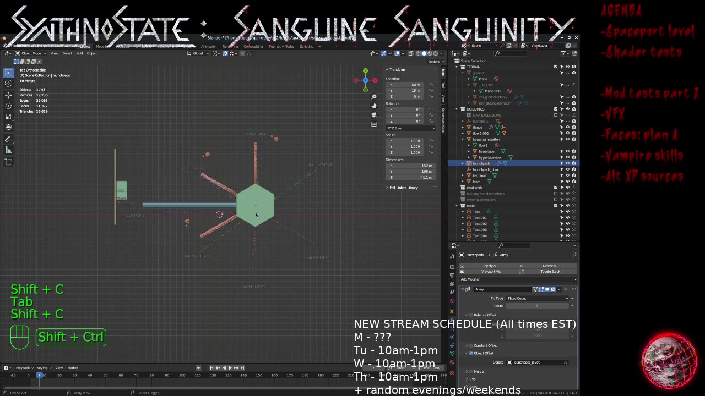The height and width of the screenshot is (396, 705).
Task: Select the Transform tool
Action: point(8,127)
